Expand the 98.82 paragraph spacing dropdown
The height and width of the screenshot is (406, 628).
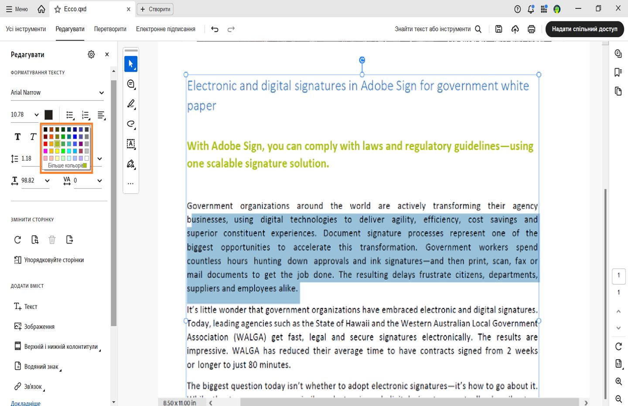coord(47,181)
